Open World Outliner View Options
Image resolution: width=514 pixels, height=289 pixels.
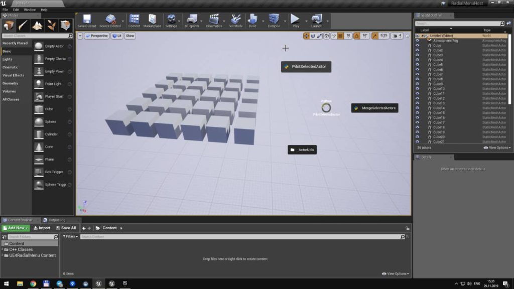(497, 148)
